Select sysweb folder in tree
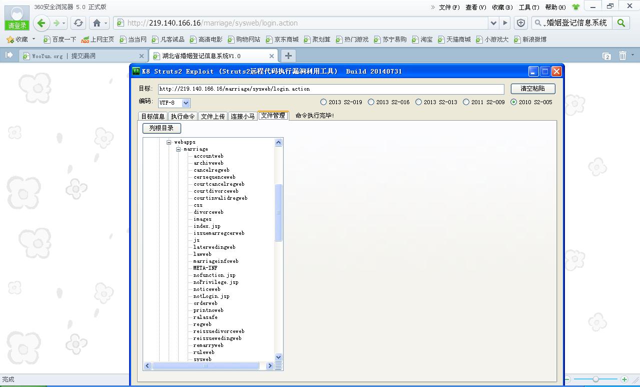 (x=203, y=359)
